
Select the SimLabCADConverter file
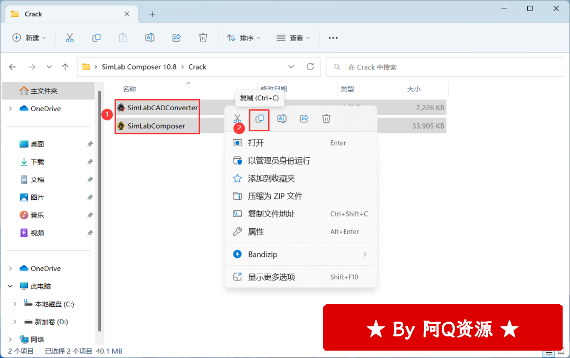[163, 108]
